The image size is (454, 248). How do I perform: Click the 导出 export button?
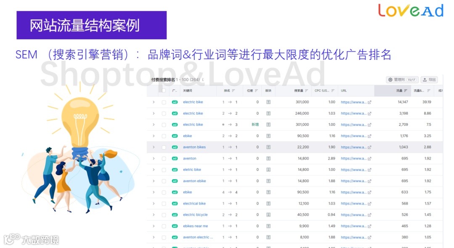429,80
